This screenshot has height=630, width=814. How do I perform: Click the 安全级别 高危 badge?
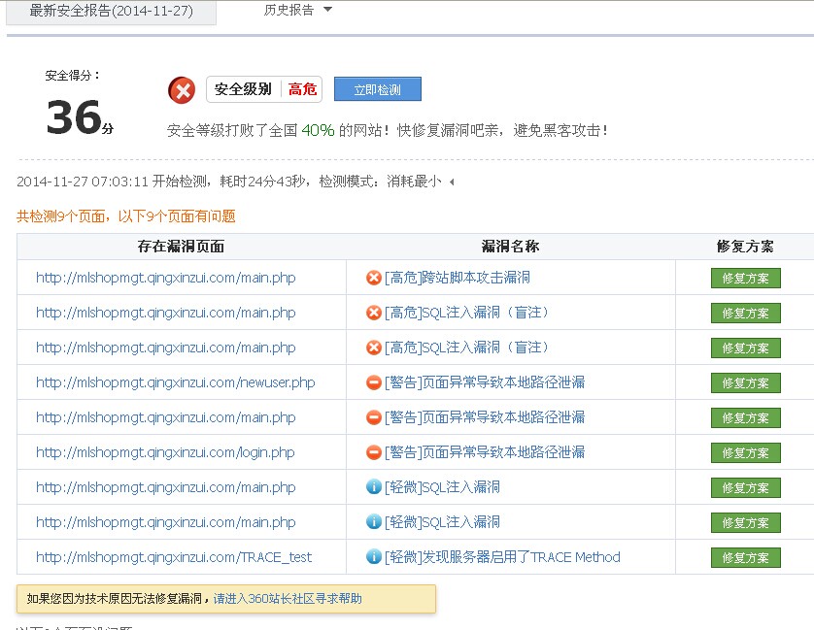264,89
